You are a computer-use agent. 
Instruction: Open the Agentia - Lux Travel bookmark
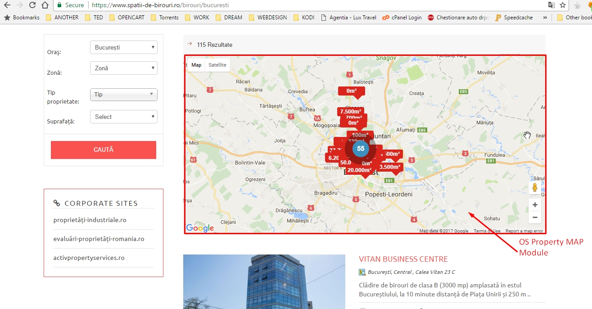tap(348, 18)
